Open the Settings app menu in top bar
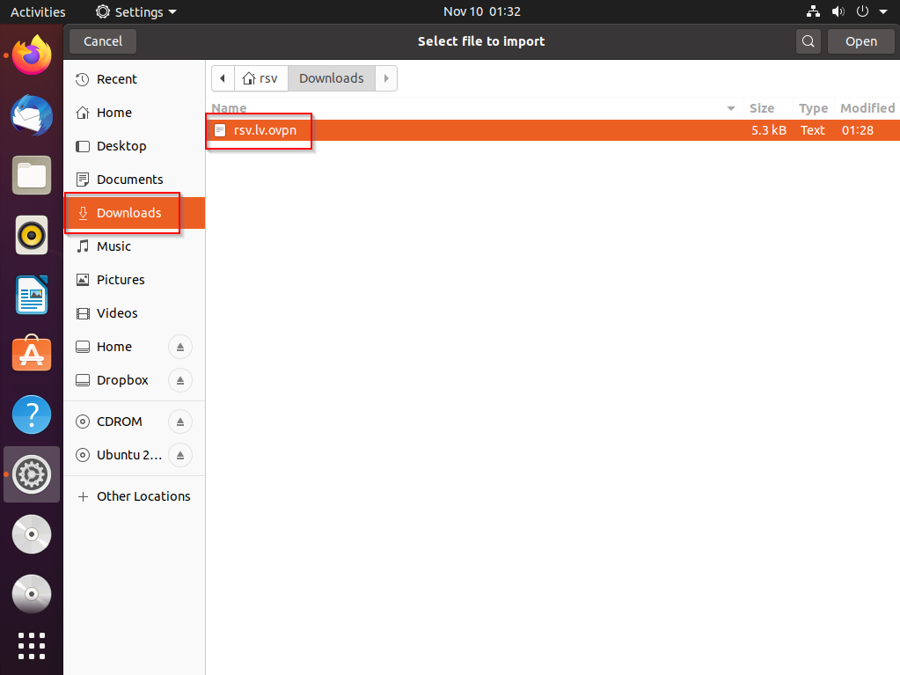Viewport: 900px width, 675px height. pyautogui.click(x=136, y=11)
